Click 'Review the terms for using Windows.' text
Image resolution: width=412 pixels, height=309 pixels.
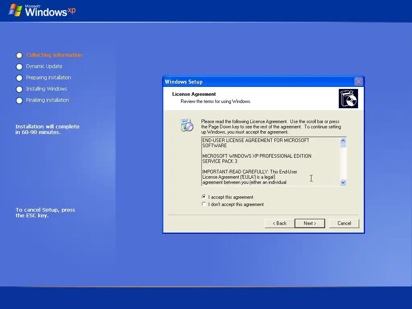216,101
